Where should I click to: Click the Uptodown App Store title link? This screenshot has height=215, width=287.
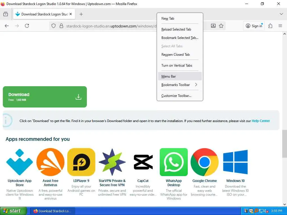click(20, 183)
